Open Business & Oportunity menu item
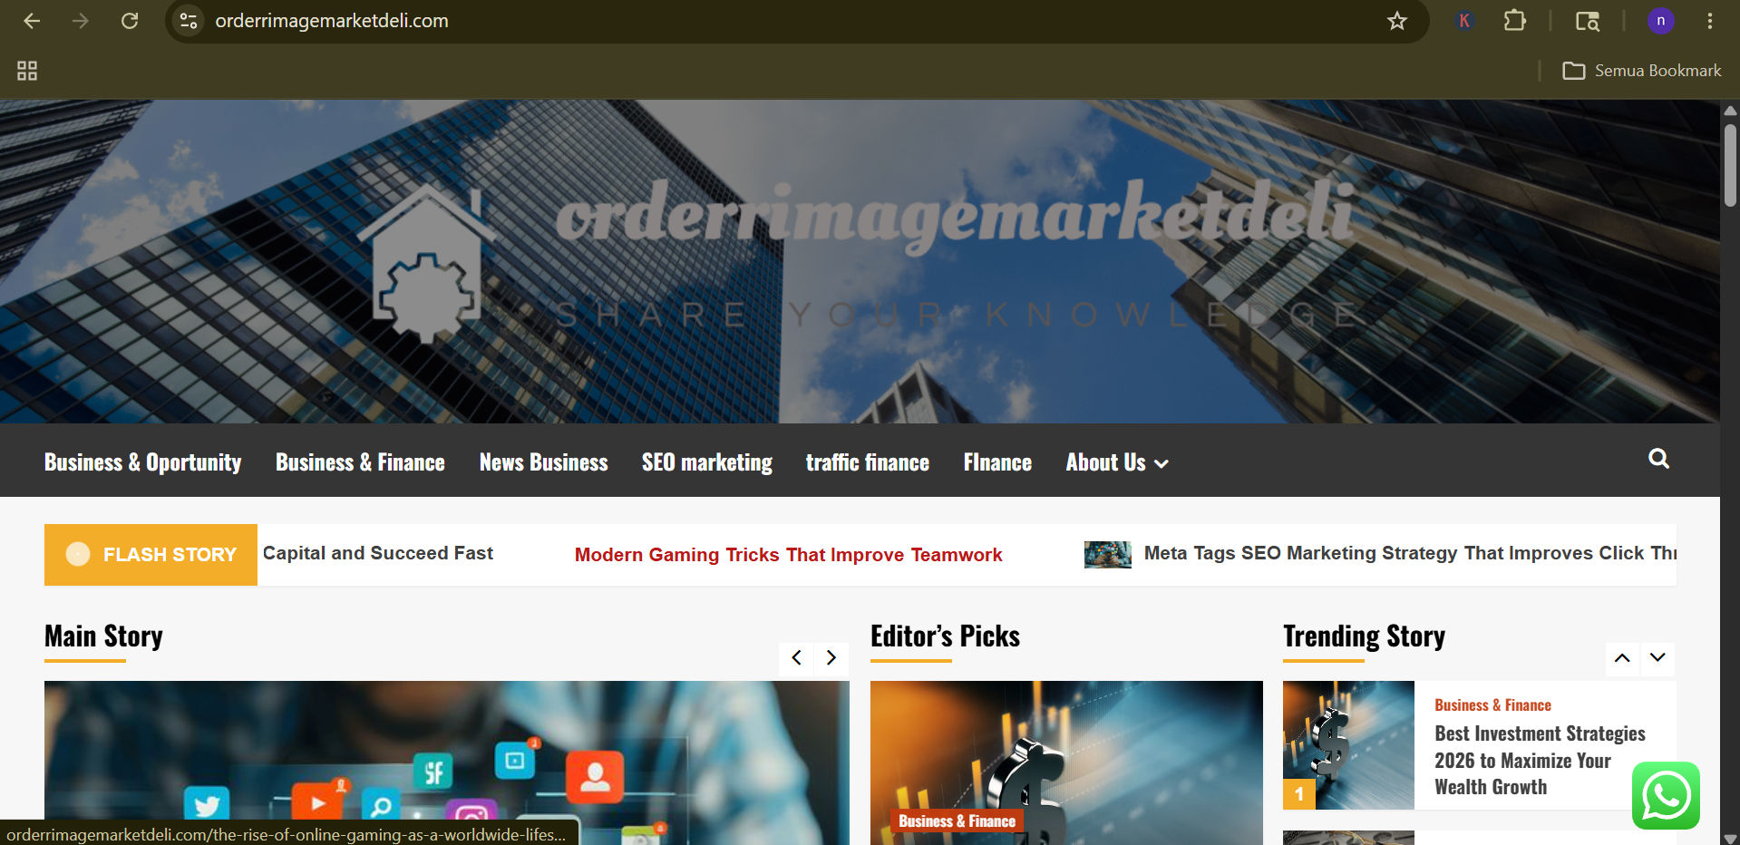Image resolution: width=1740 pixels, height=845 pixels. [x=142, y=462]
